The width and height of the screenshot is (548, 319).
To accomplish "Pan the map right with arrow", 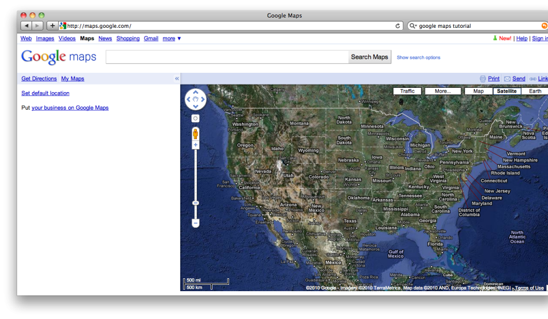I will tap(203, 100).
